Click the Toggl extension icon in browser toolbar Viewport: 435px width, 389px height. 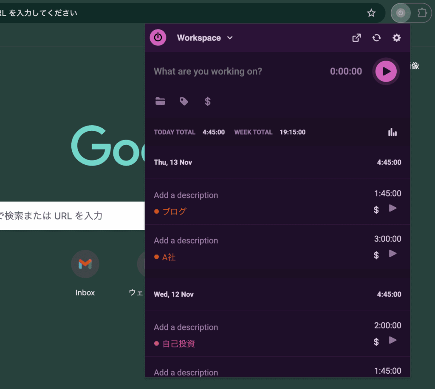click(401, 13)
